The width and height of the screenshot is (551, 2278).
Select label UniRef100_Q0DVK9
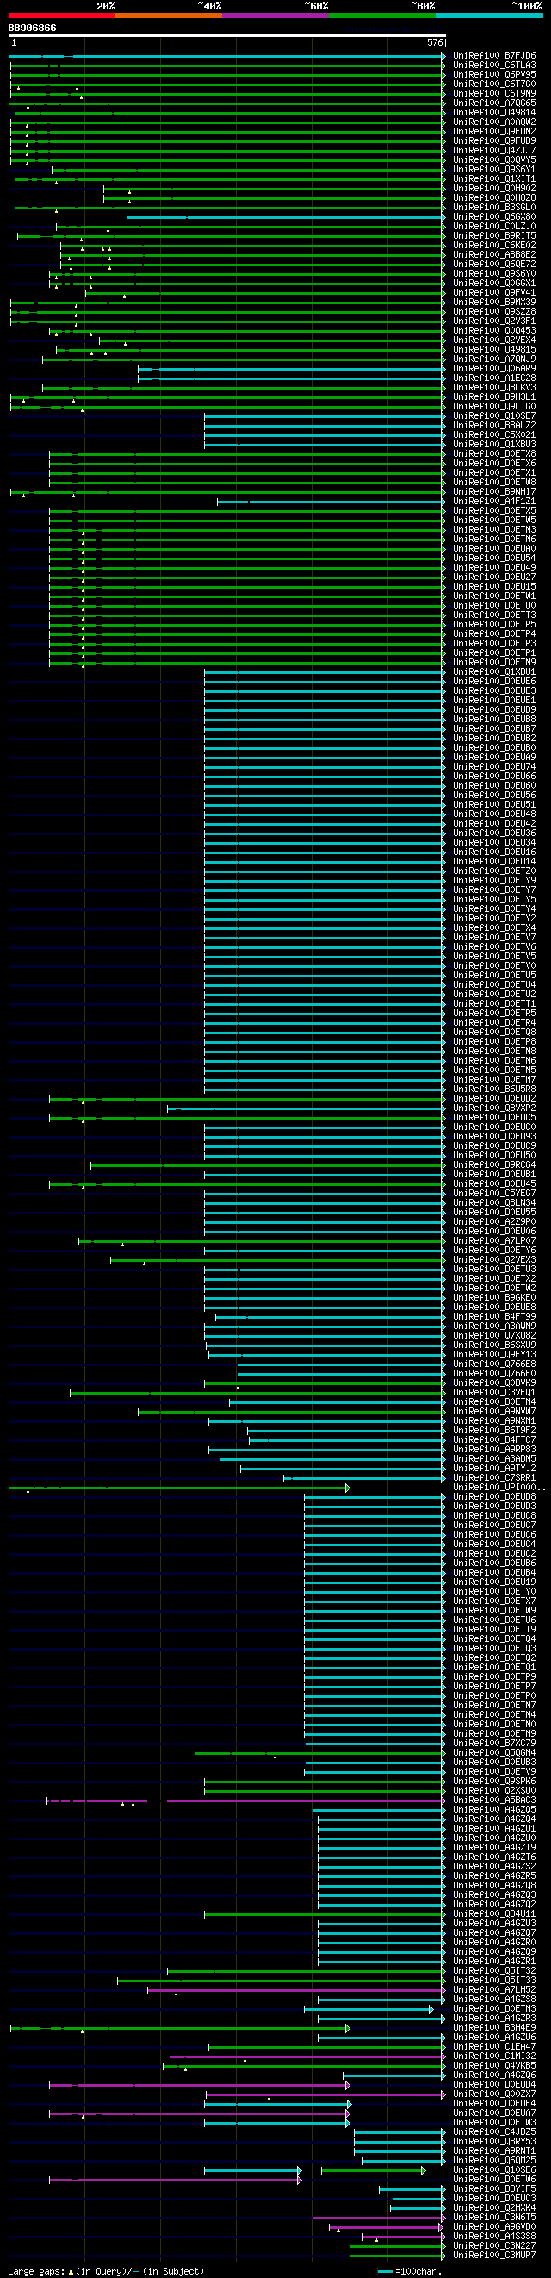[494, 1383]
